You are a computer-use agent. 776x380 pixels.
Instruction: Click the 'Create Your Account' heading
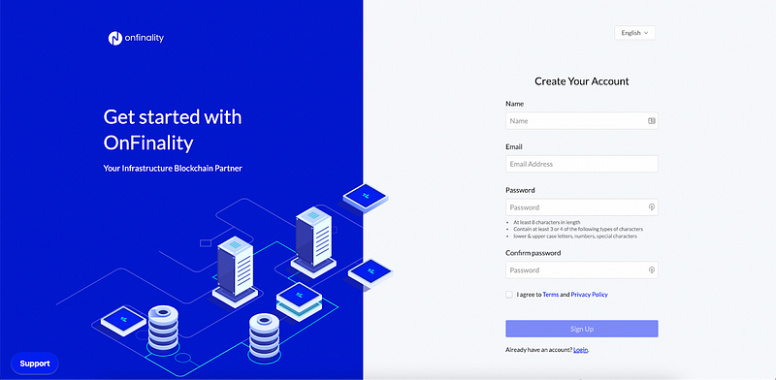(x=581, y=81)
